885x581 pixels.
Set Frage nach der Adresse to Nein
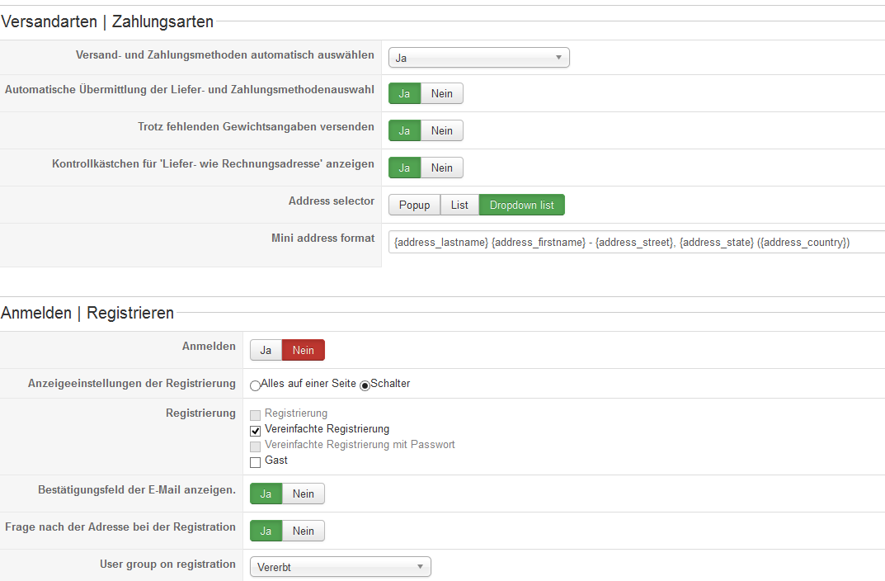[303, 531]
